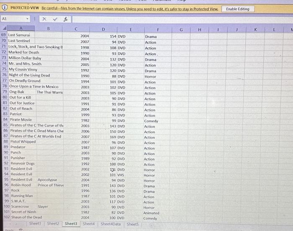Click the 'Lock, Stock, and Two Smoking B' cell
This screenshot has height=231, width=293.
35,47
